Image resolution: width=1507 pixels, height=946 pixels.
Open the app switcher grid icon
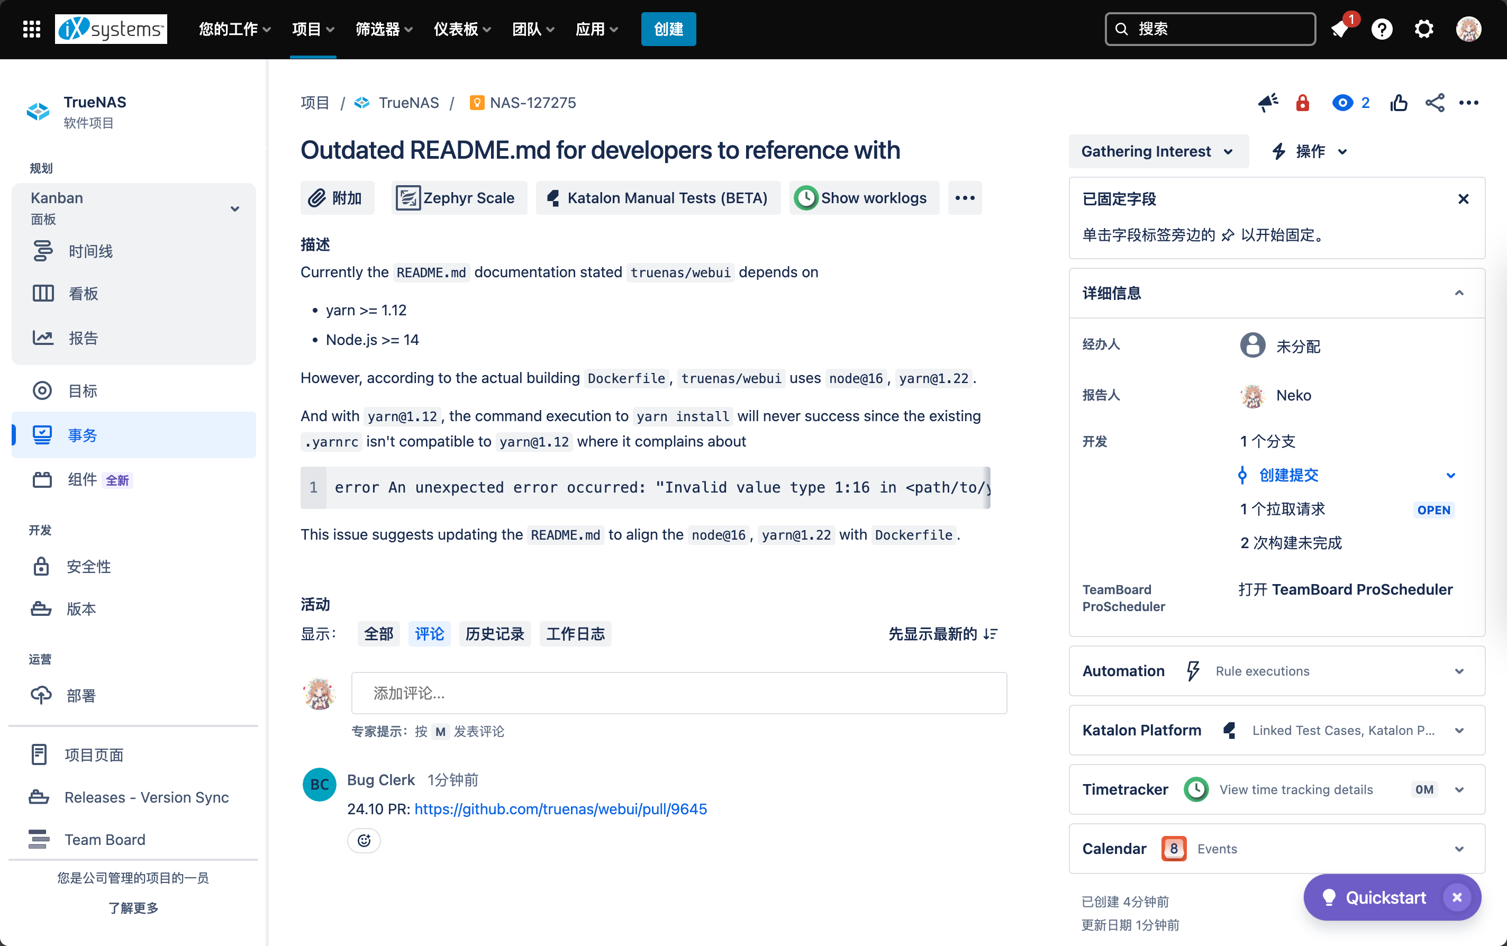click(31, 29)
